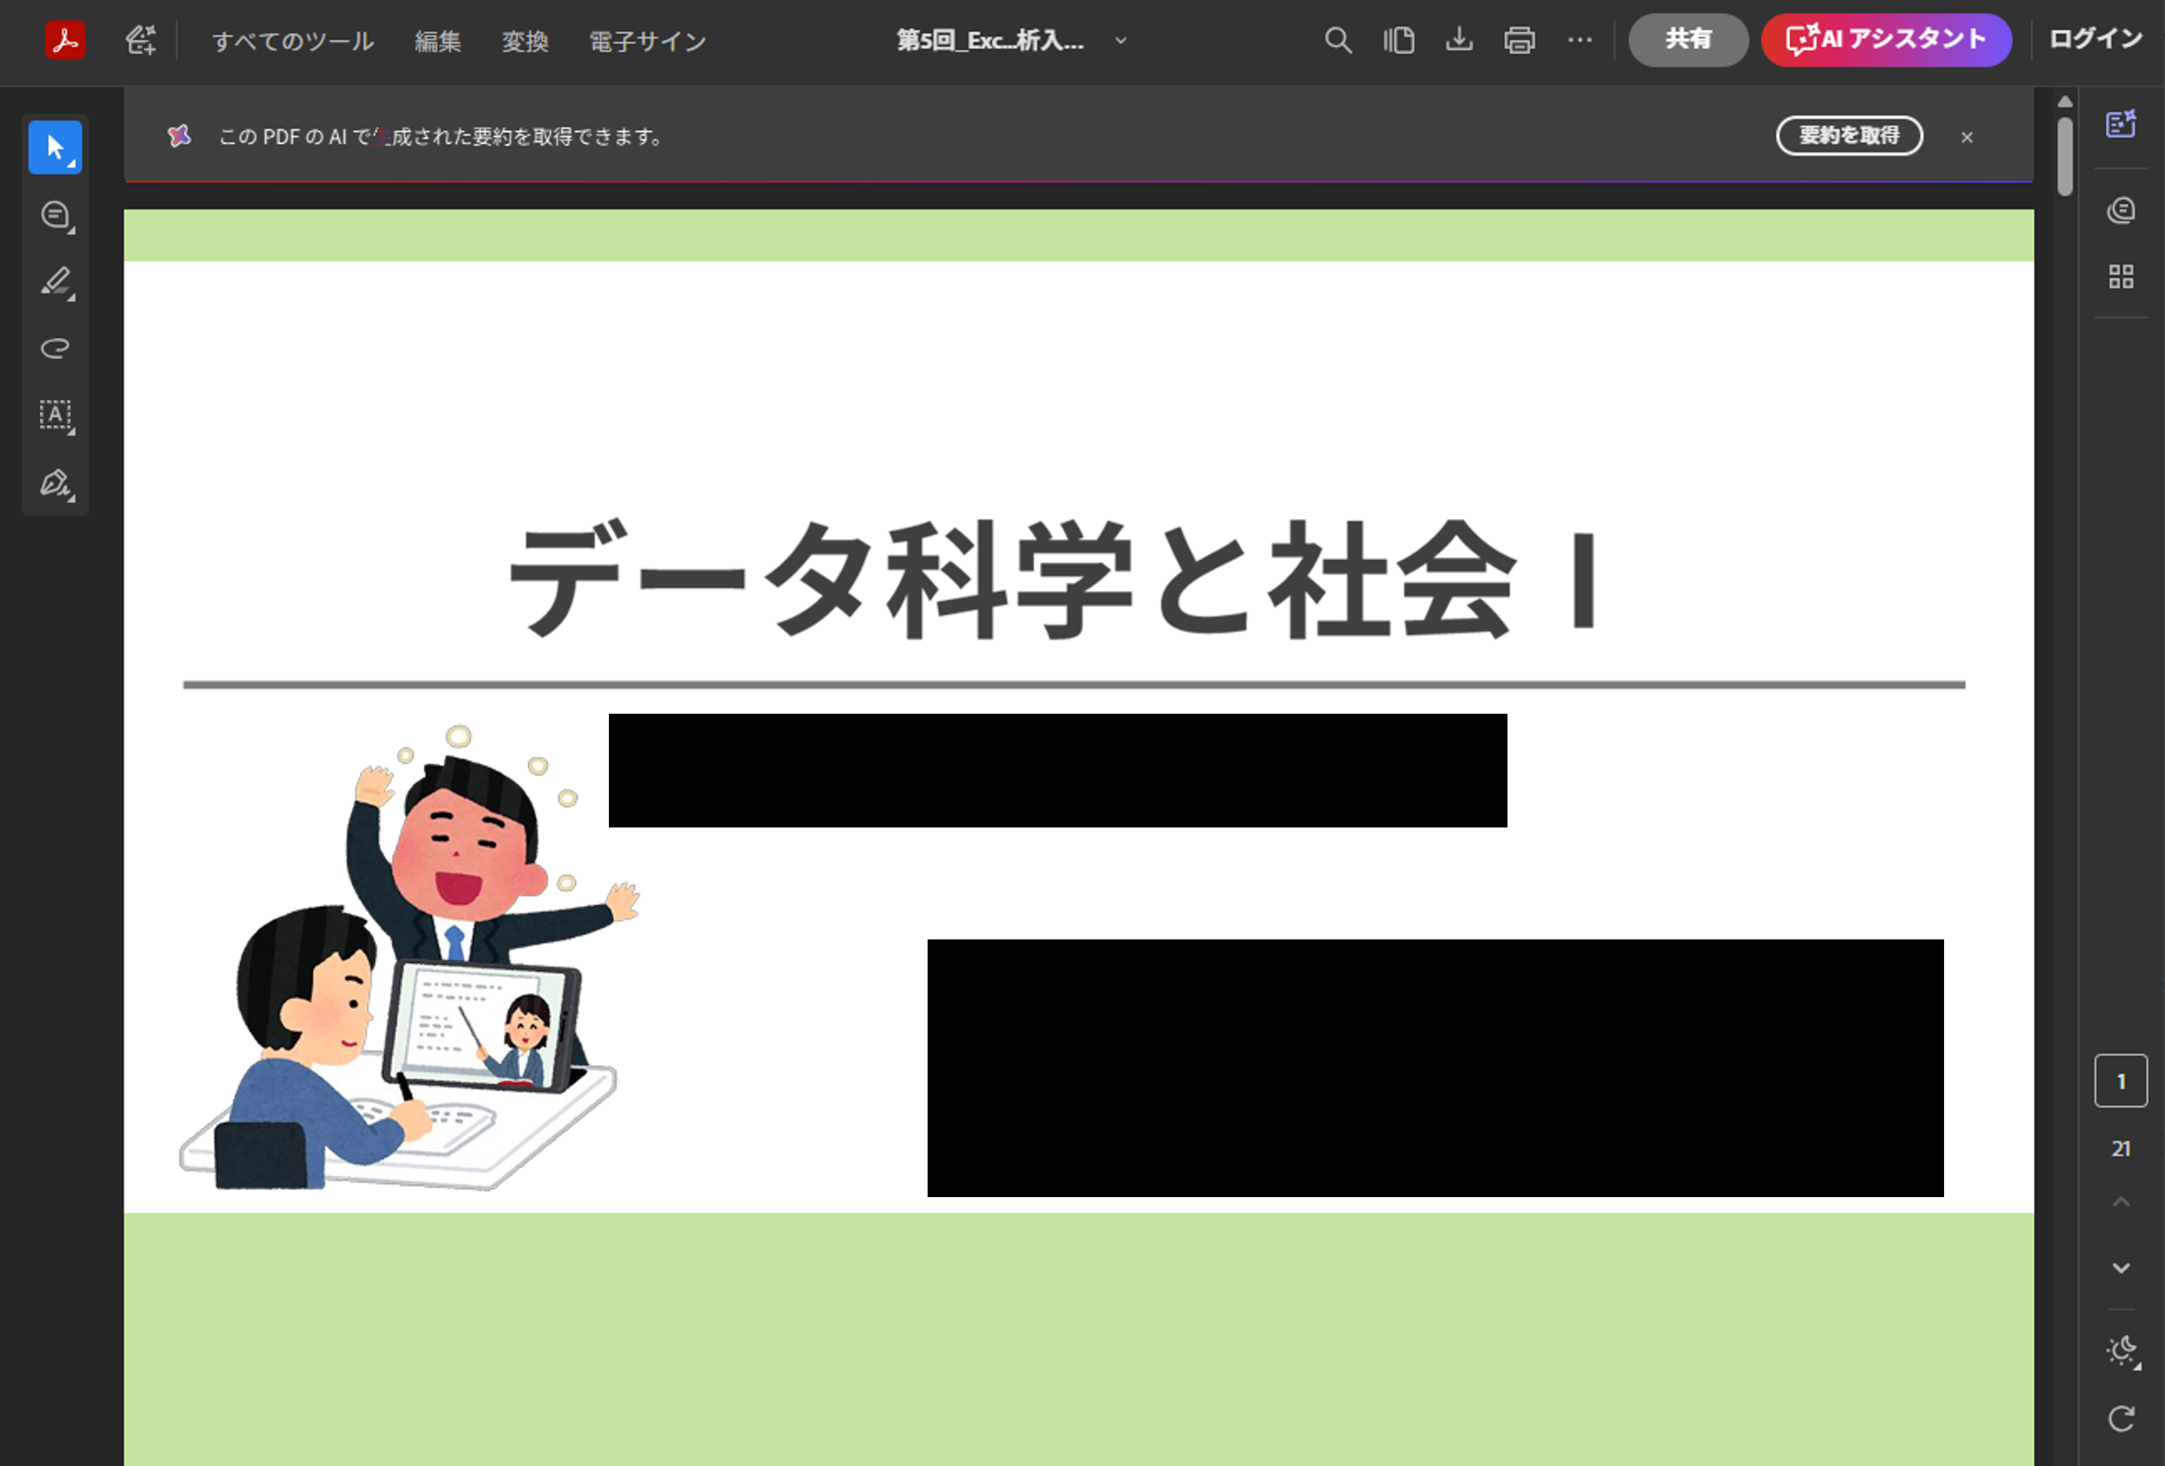Open the 変換 menu
The width and height of the screenshot is (2165, 1466).
click(525, 41)
